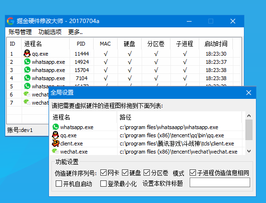This screenshot has width=266, height=203.
Task: Click the 账号:dev1 status bar text
Action: (x=20, y=130)
